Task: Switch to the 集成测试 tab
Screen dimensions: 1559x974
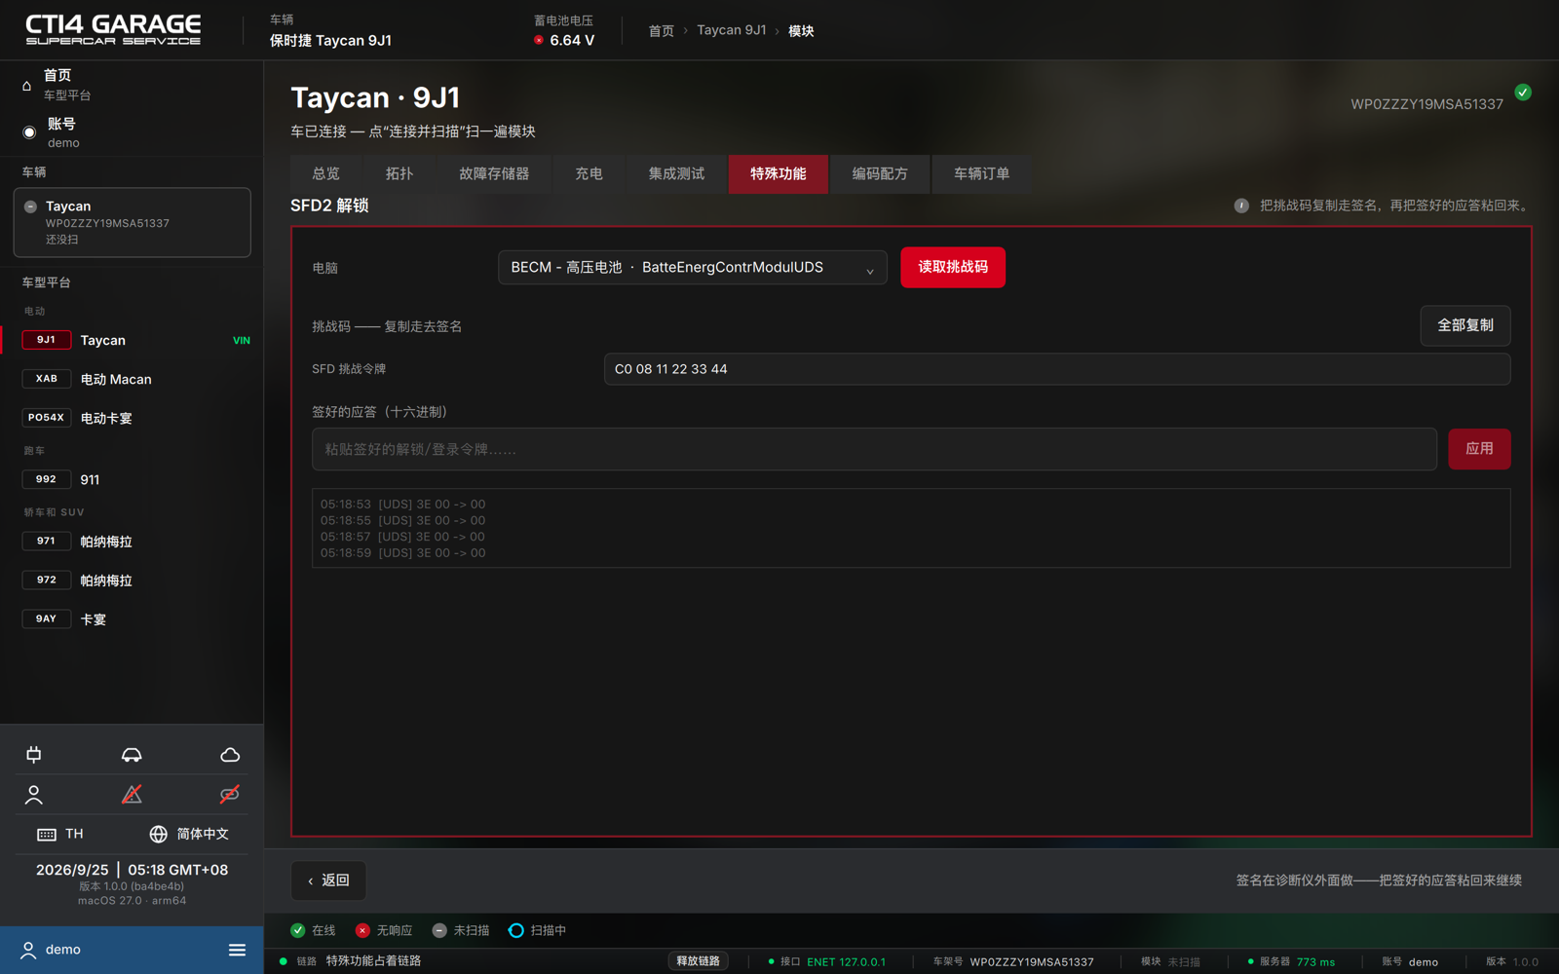Action: [x=676, y=174]
